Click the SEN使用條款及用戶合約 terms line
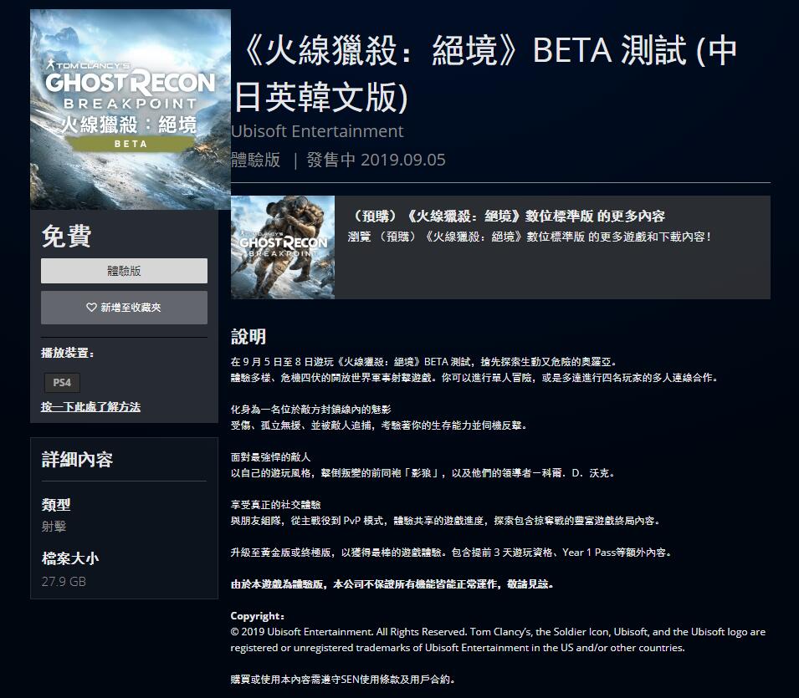The height and width of the screenshot is (698, 799). pos(342,679)
